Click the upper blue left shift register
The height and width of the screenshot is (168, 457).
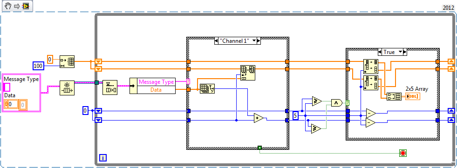[98, 111]
